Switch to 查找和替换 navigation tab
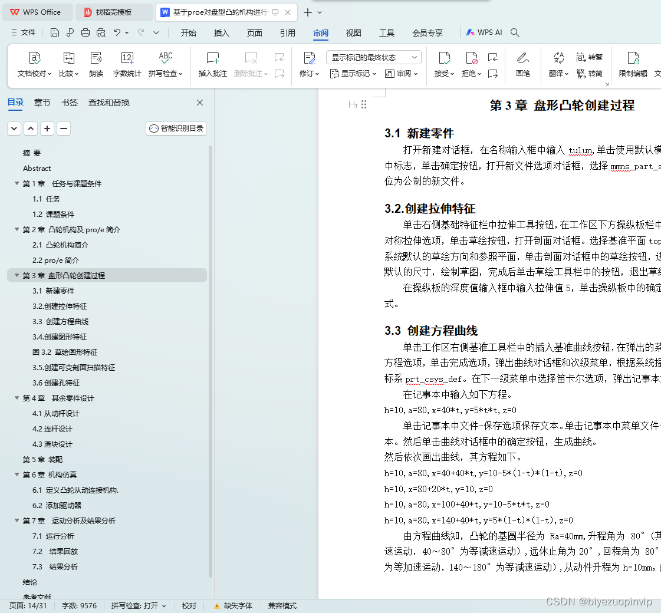Image resolution: width=661 pixels, height=613 pixels. point(109,103)
